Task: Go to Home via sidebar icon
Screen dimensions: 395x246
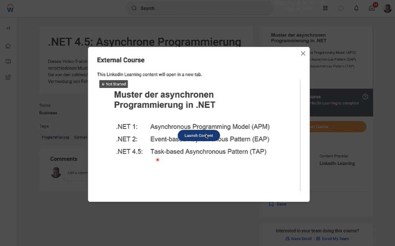Action: (x=8, y=46)
